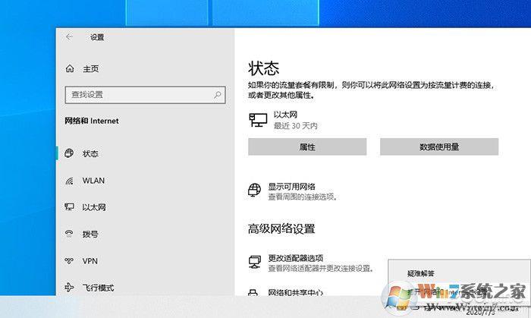Choose 疑难解答 in context menu

420,273
